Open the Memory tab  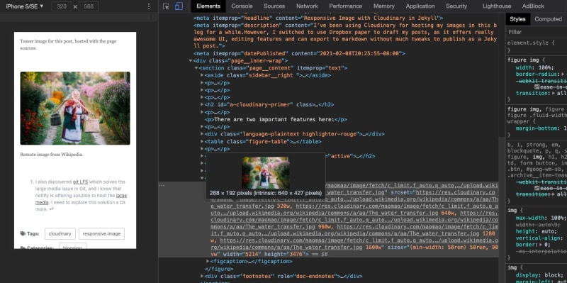click(383, 6)
